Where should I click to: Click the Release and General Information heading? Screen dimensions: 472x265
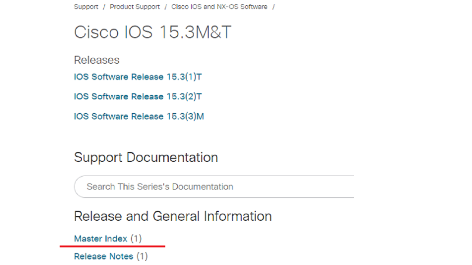tap(173, 216)
